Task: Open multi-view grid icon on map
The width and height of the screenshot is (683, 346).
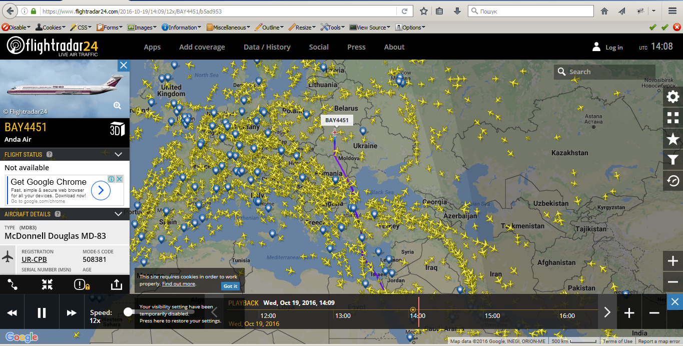Action: [x=673, y=118]
